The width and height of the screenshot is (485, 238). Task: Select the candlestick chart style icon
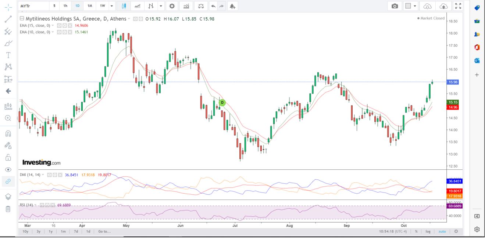pyautogui.click(x=124, y=6)
